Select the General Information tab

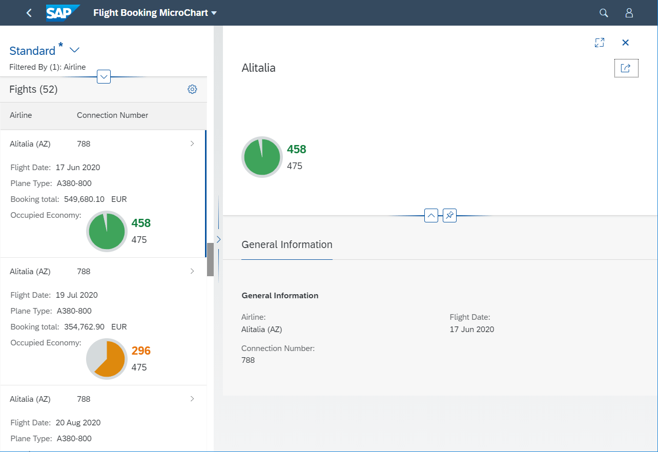[287, 245]
